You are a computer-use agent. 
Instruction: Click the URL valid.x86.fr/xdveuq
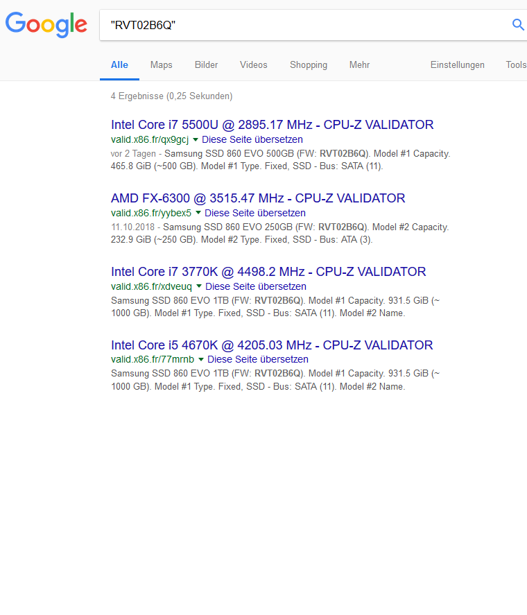[151, 286]
